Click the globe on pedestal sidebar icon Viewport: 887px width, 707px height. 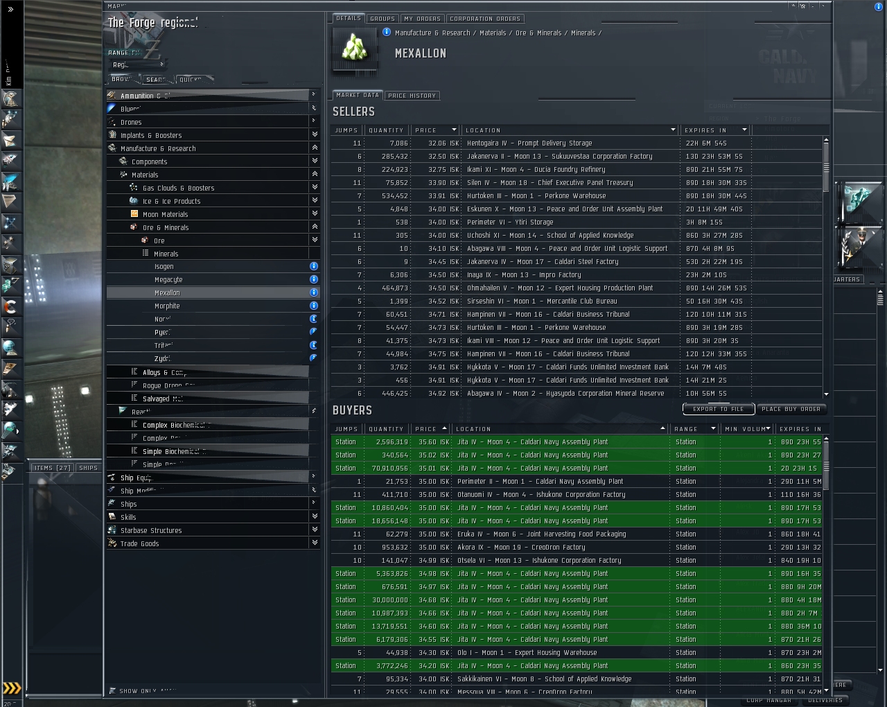coord(10,347)
